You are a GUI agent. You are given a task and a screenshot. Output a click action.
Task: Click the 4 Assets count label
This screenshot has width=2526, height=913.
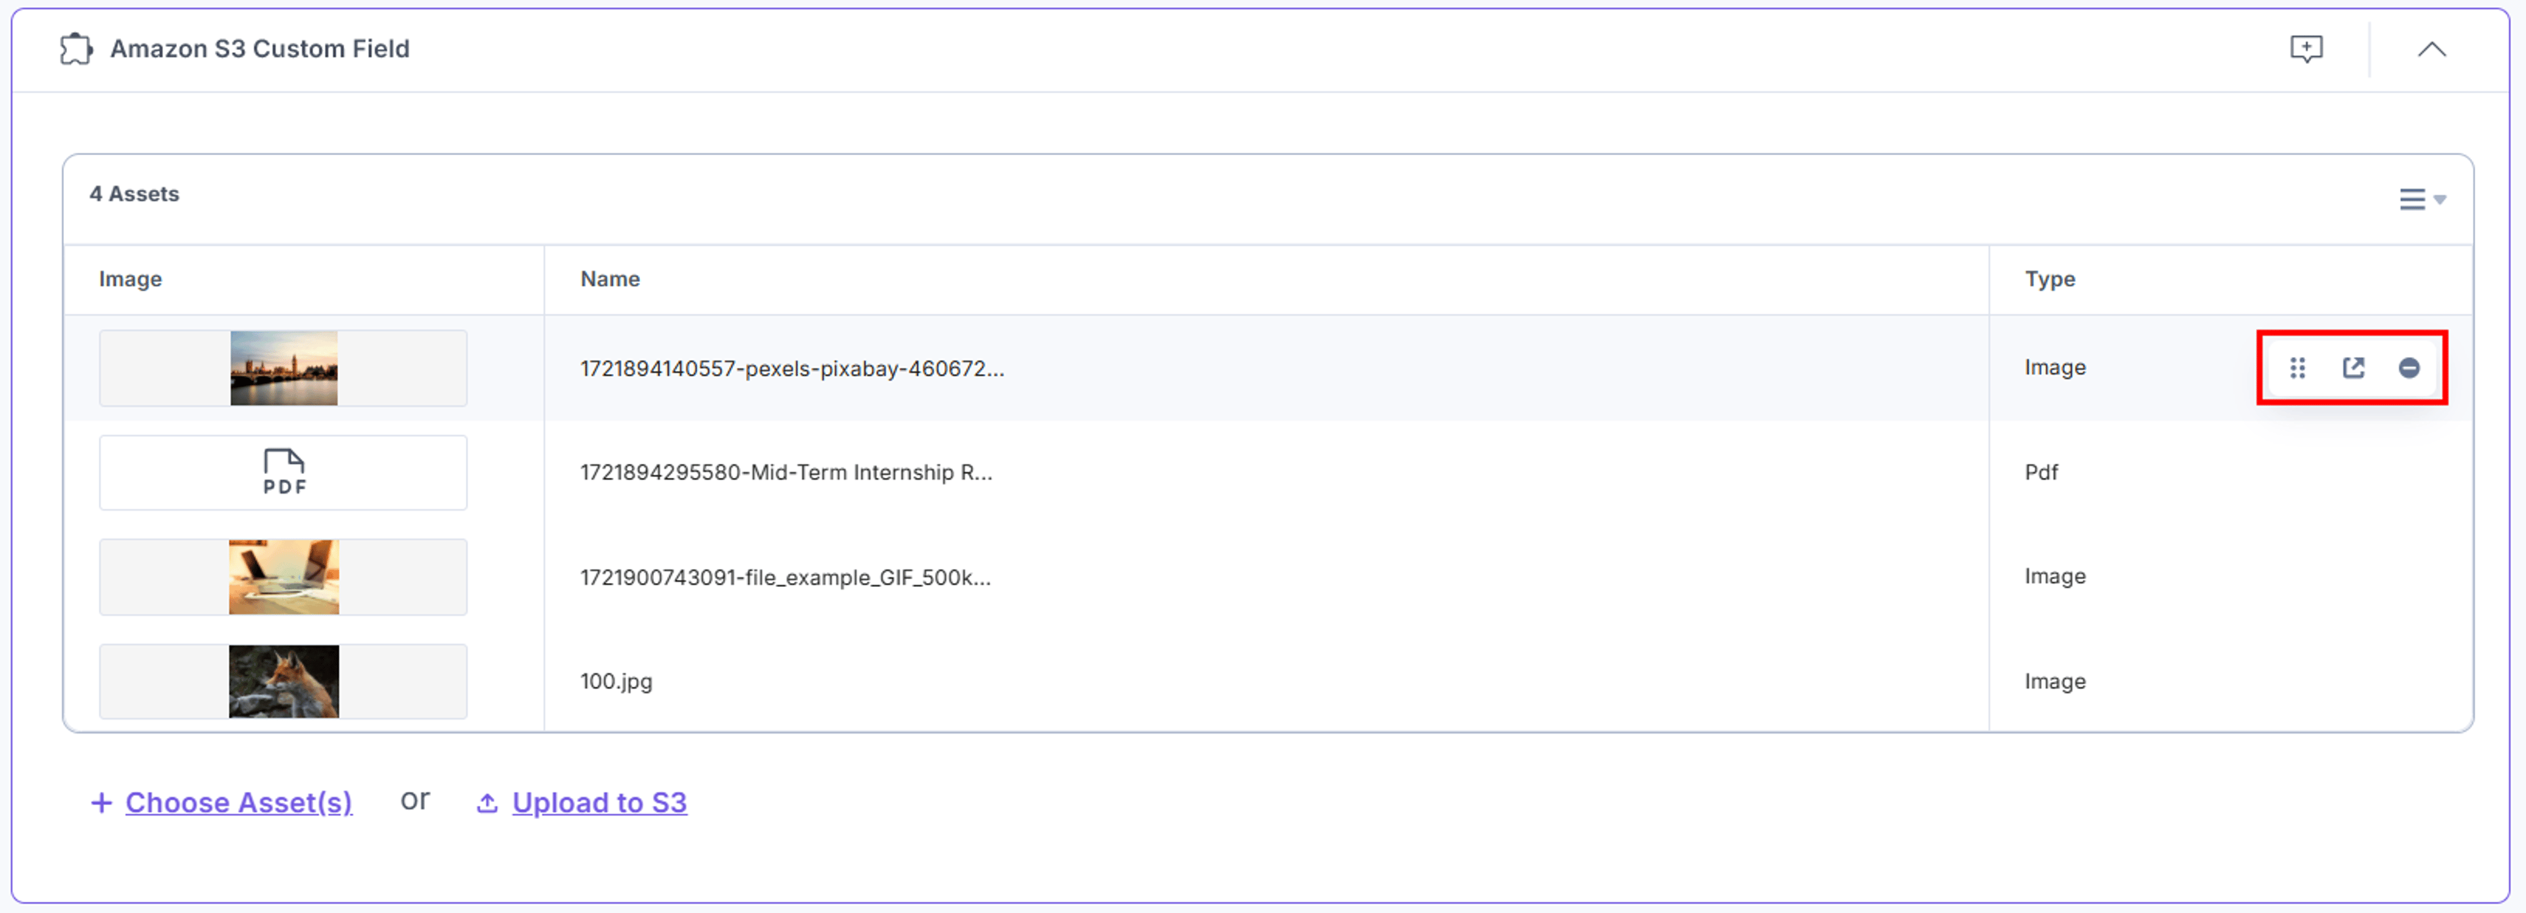134,194
